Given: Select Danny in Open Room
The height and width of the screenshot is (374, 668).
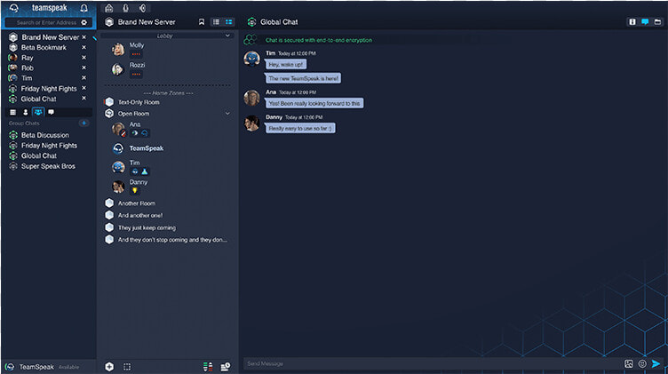Looking at the screenshot, I should [138, 182].
